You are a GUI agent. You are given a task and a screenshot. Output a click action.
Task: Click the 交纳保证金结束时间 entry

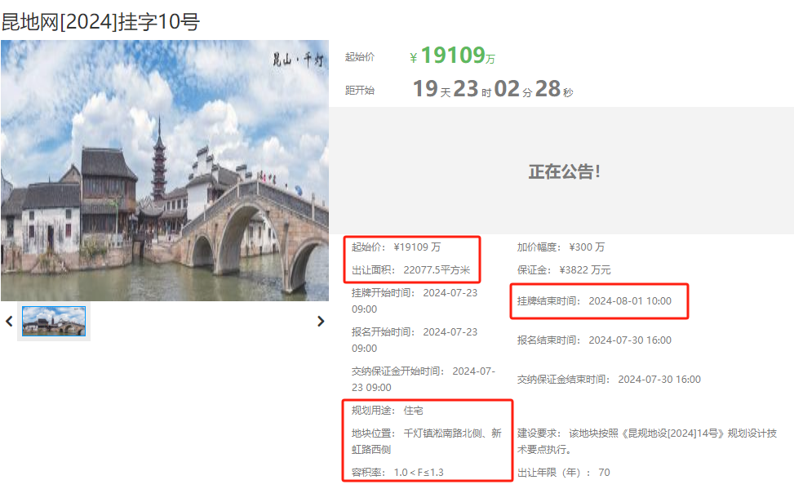point(609,380)
